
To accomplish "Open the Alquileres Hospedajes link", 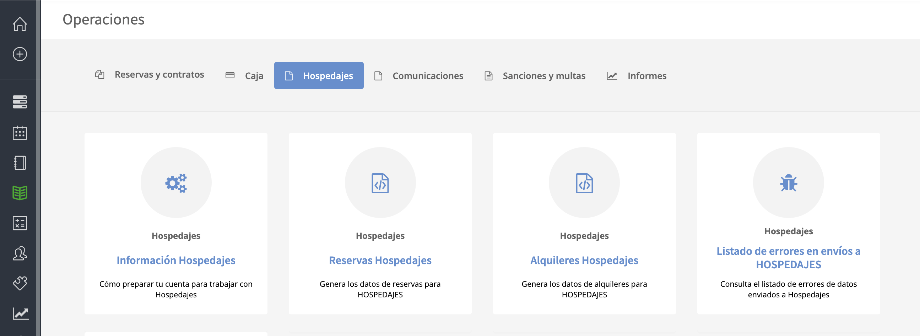I will 584,261.
